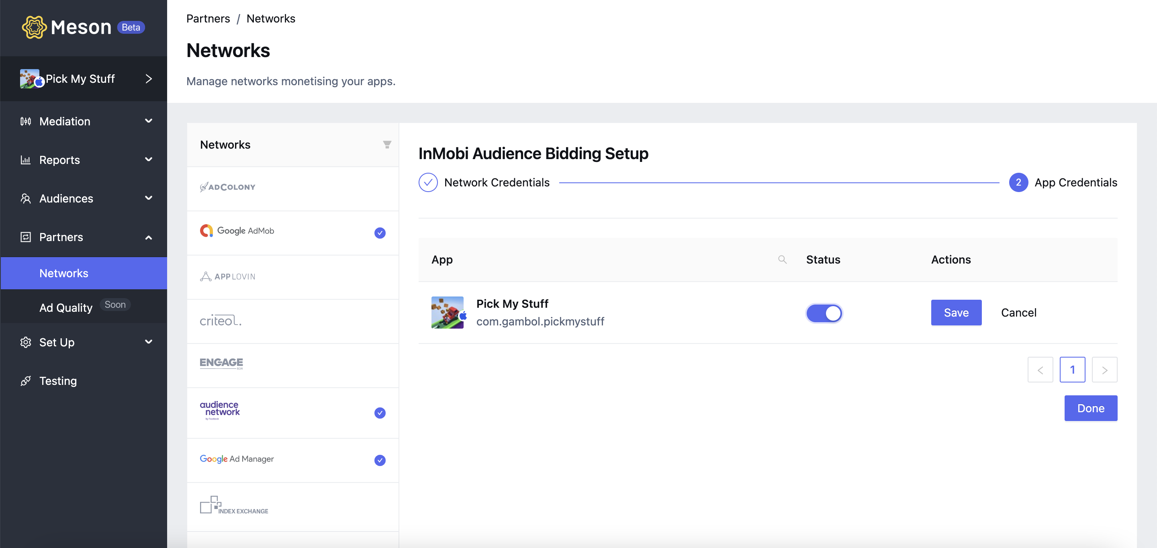Click the Audience Network configured checkmark badge
Screen dimensions: 1157x548
pos(380,413)
